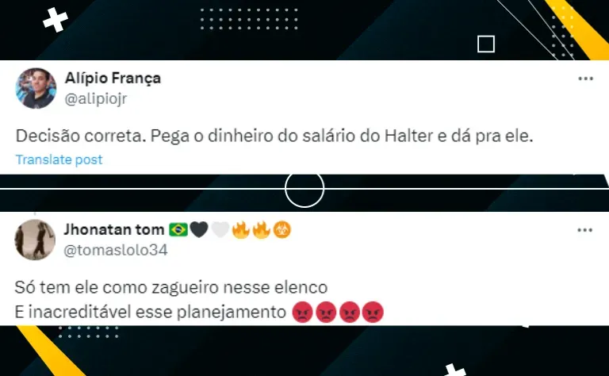Click the 'Só tem ele como zagueiro' text
The image size is (609, 376).
pos(171,287)
